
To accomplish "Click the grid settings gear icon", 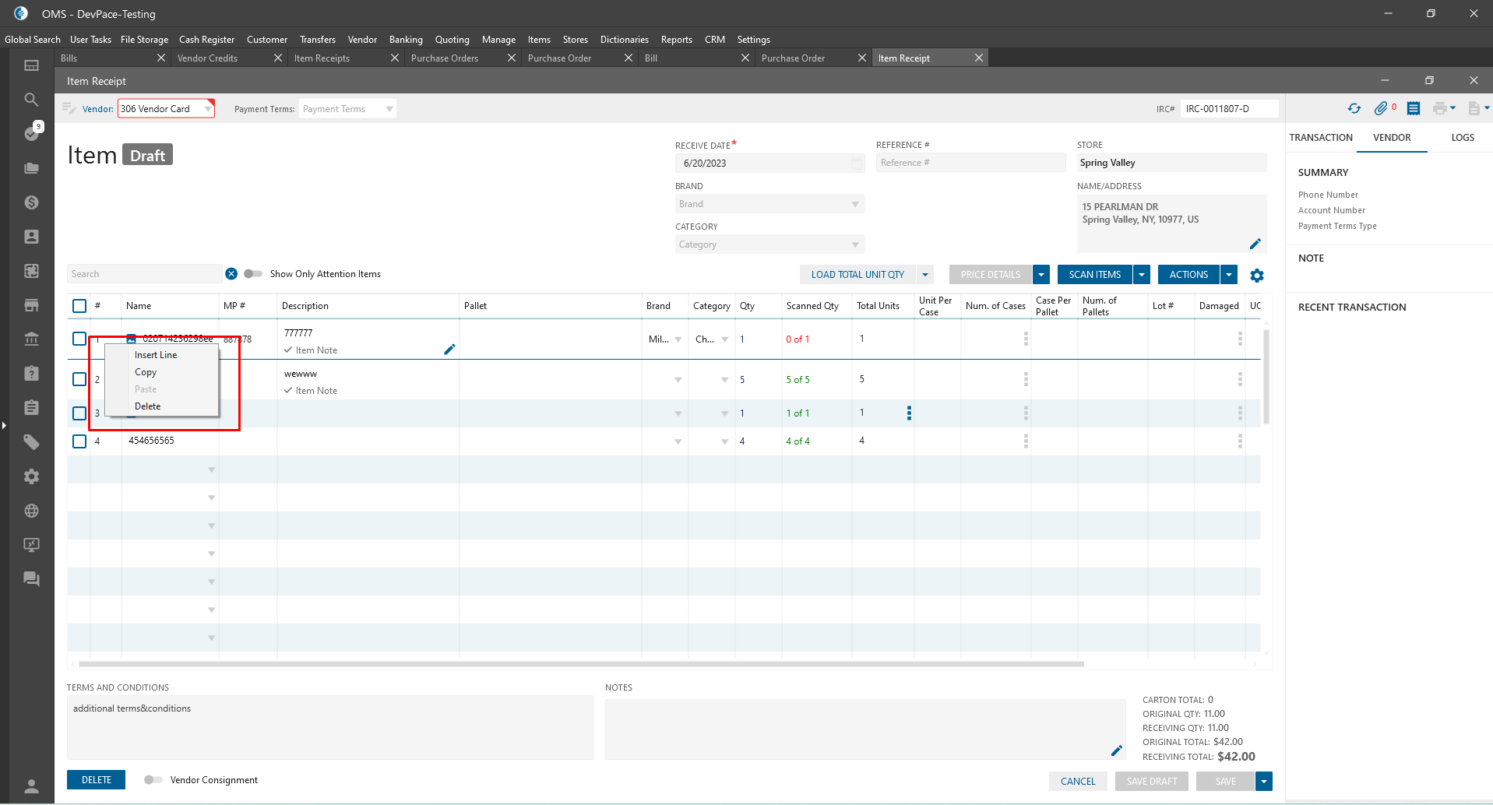I will click(x=1257, y=276).
